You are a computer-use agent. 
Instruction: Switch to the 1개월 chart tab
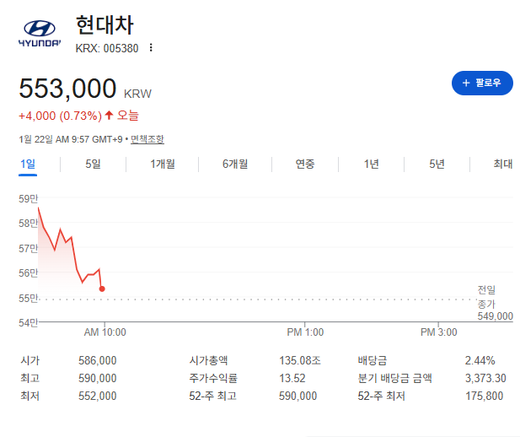click(163, 165)
